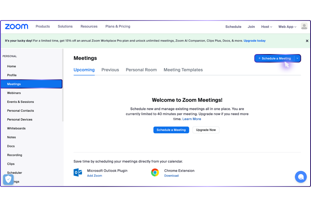This screenshot has width=311, height=207.
Task: Click the Chrome browser icon
Action: [x=155, y=173]
